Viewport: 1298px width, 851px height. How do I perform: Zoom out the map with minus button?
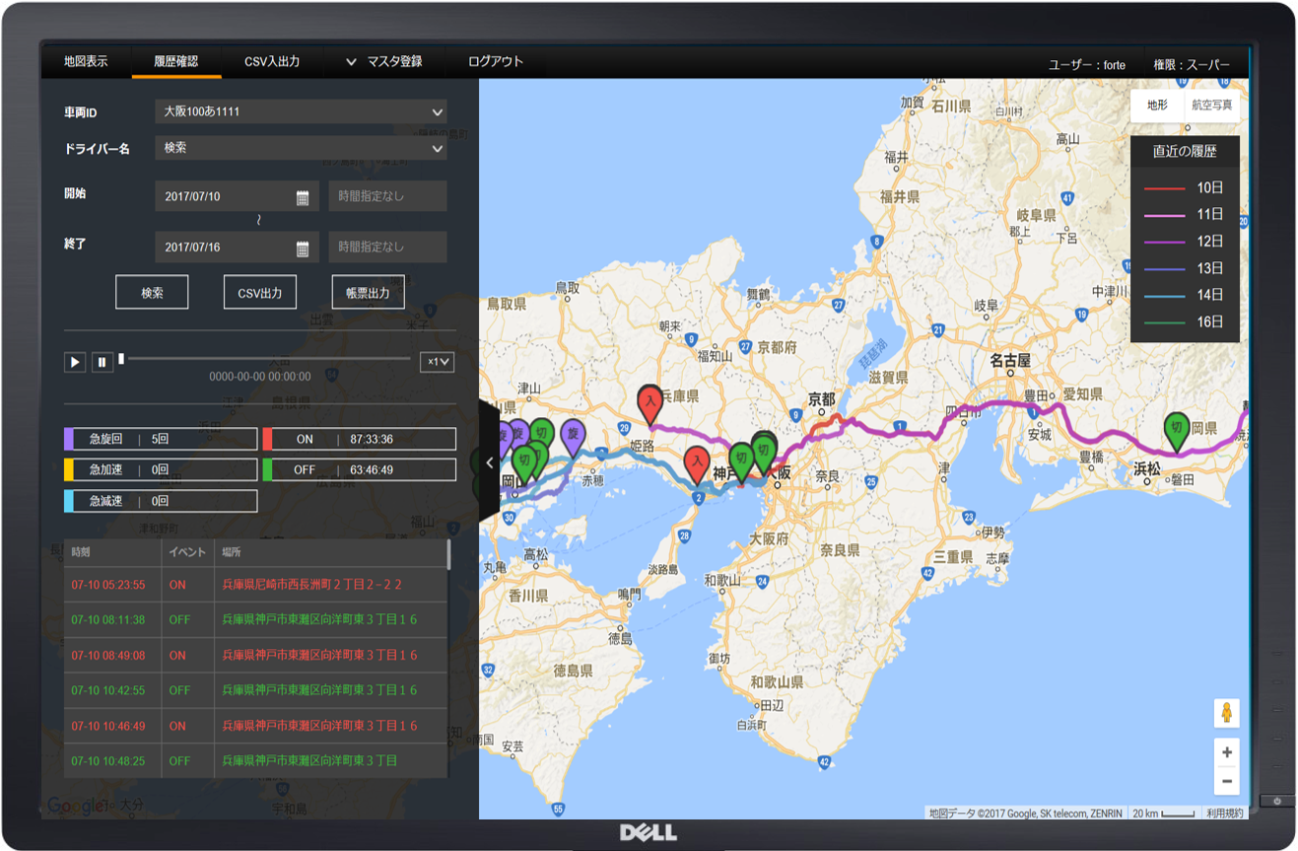1226,781
